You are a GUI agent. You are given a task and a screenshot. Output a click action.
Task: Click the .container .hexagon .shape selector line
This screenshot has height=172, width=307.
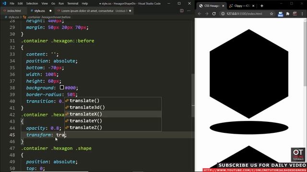tap(57, 149)
